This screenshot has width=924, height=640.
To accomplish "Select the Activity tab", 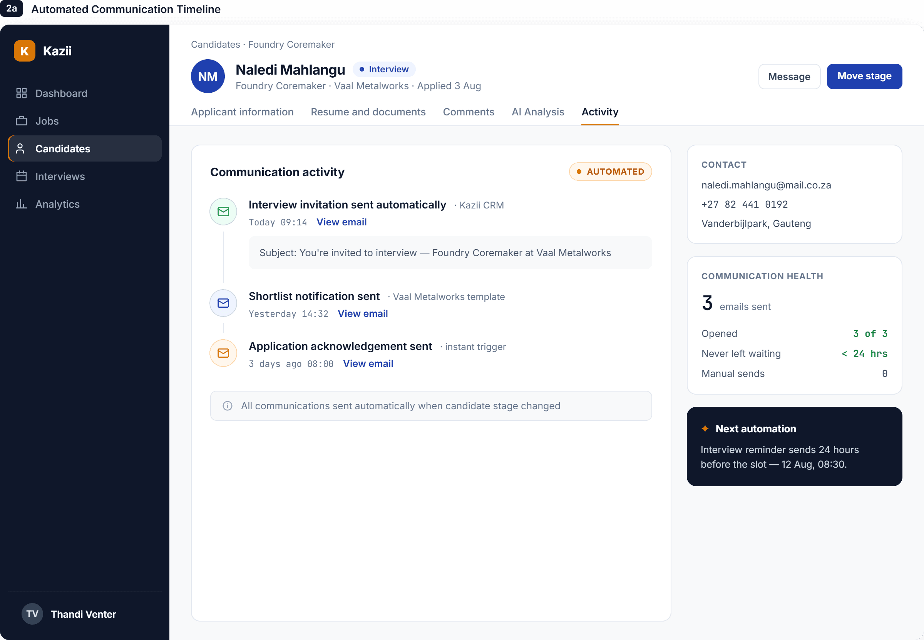I will click(x=600, y=112).
